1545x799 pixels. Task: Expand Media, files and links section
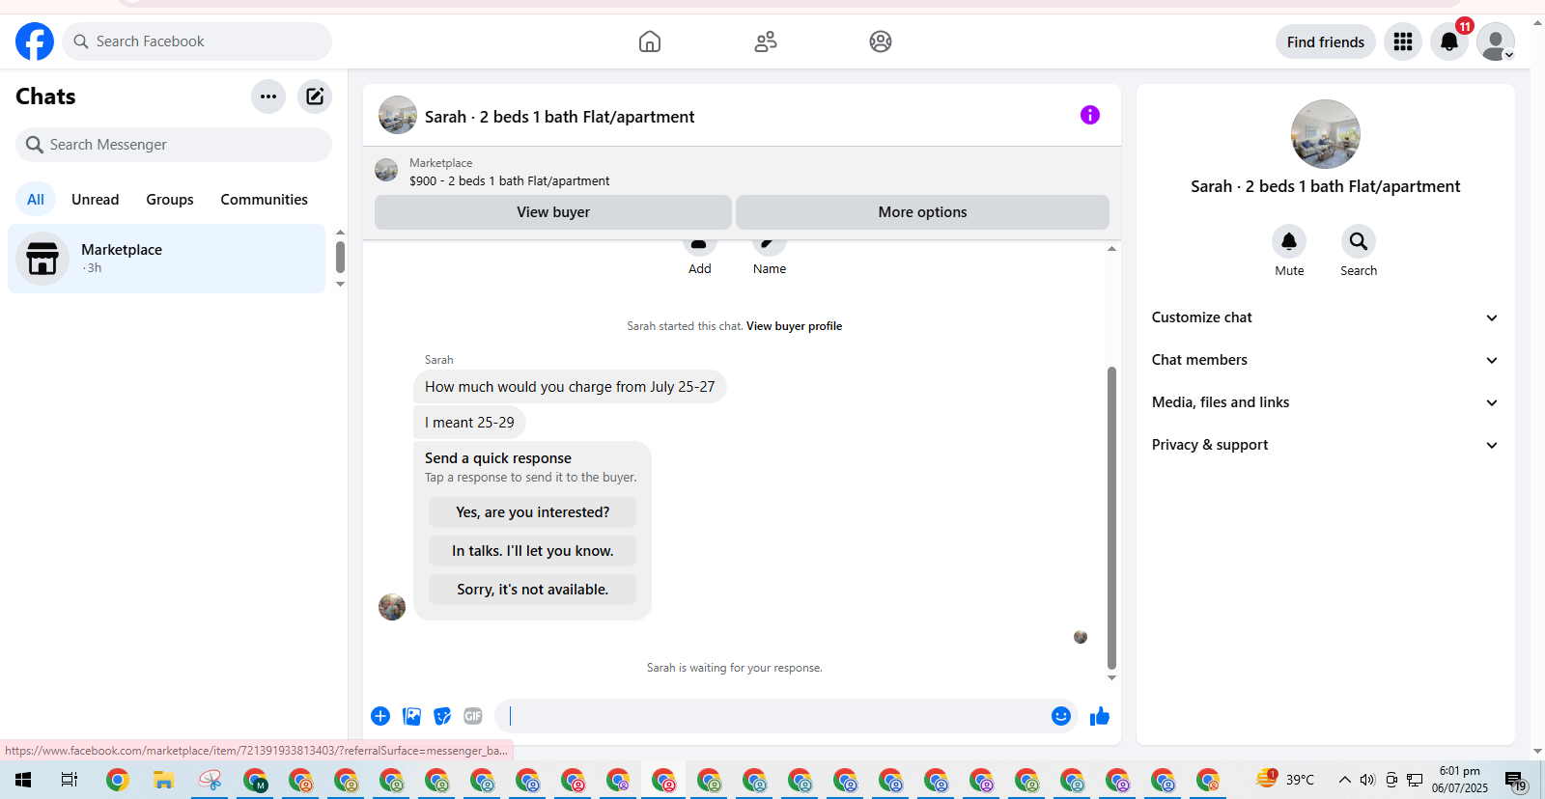click(x=1325, y=402)
